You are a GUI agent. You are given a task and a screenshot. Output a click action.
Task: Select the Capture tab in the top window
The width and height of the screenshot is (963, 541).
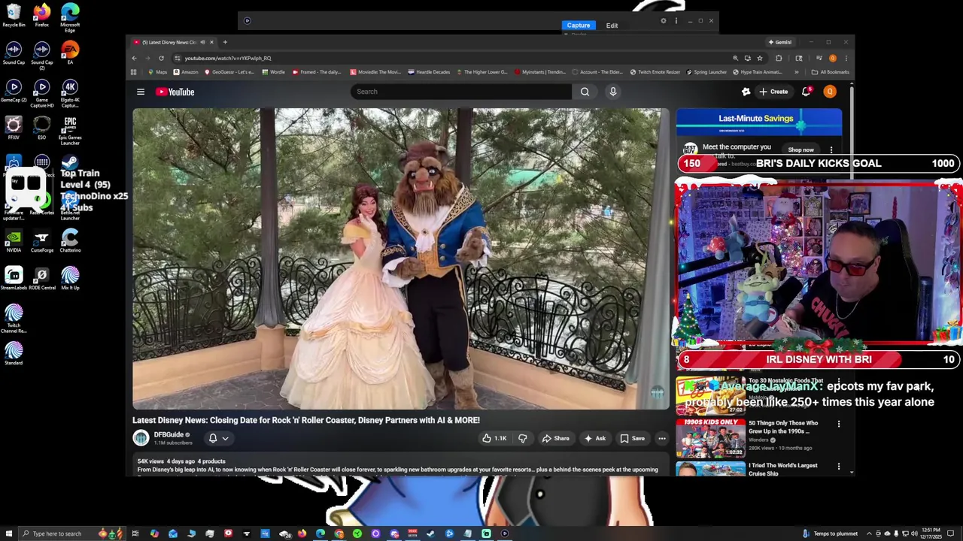click(579, 26)
